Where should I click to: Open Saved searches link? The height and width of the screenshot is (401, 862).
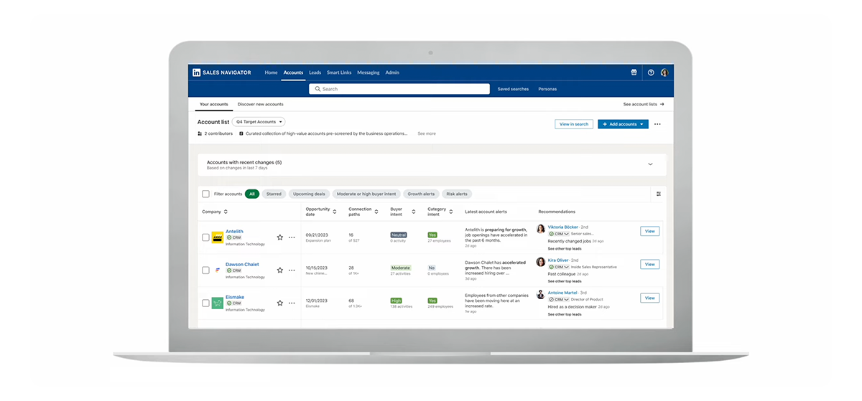pos(513,89)
